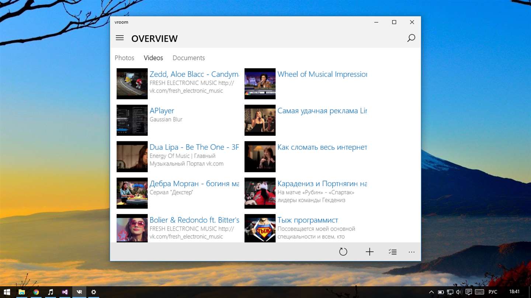This screenshot has height=298, width=531.
Task: Play the "Dua Lipa - Be The One" title
Action: 194,147
